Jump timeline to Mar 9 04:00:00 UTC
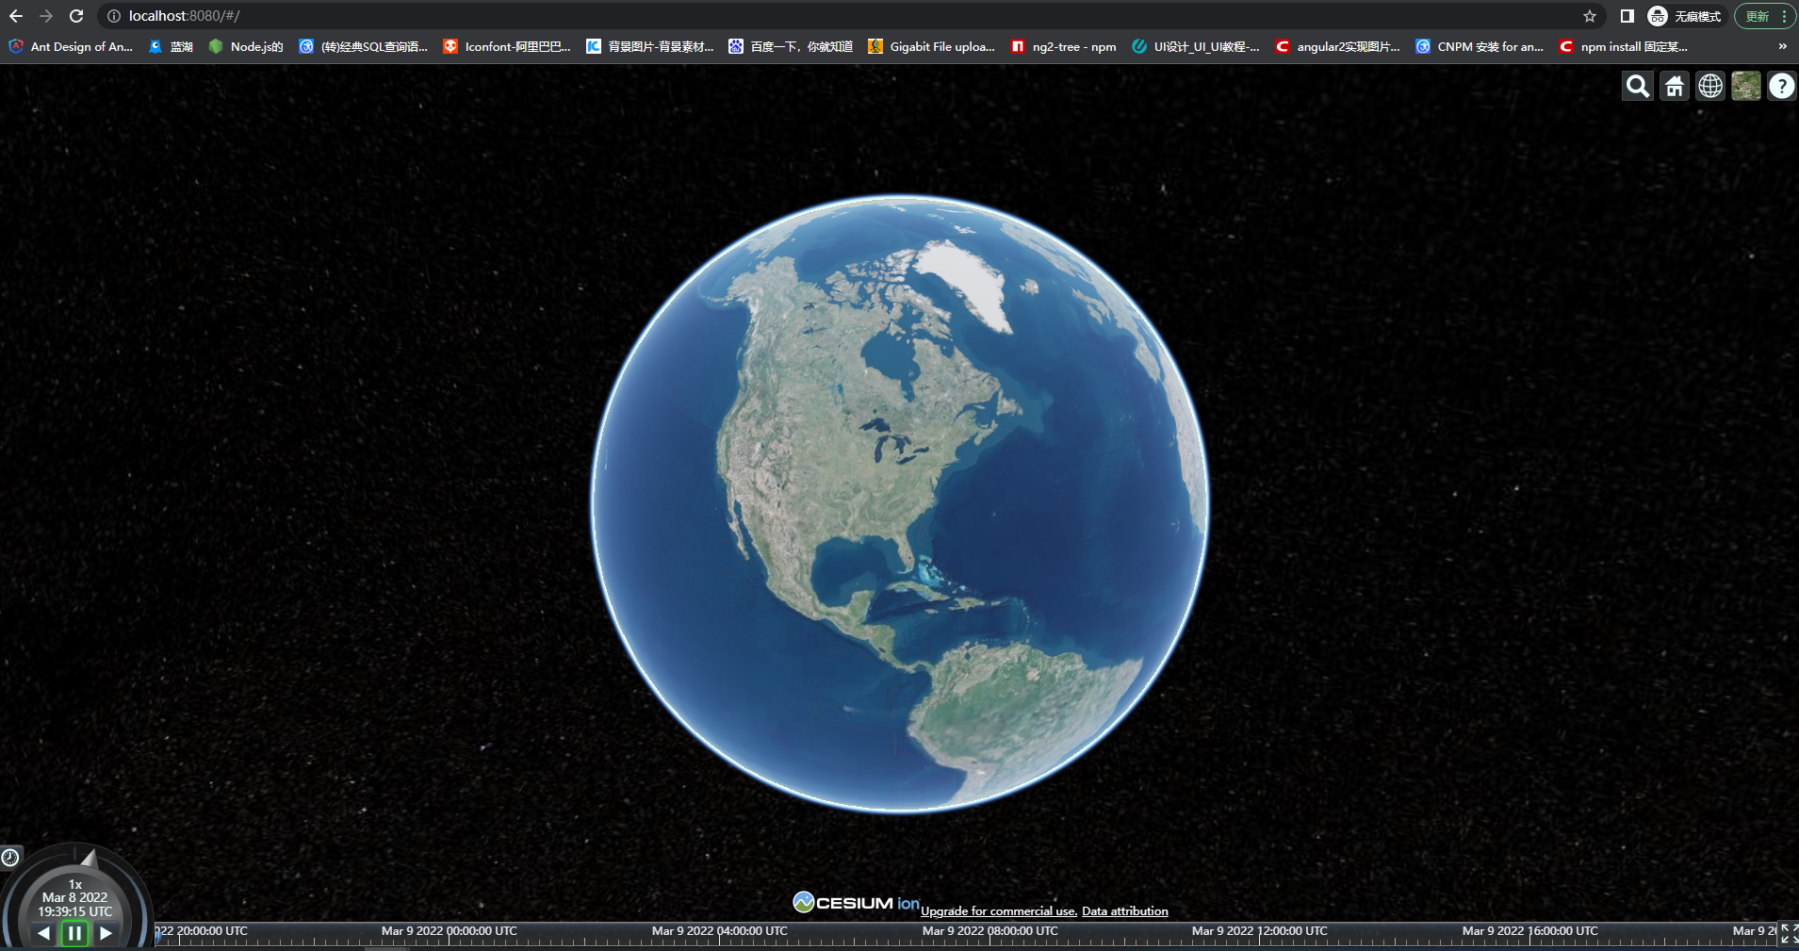This screenshot has height=951, width=1799. coord(719,932)
